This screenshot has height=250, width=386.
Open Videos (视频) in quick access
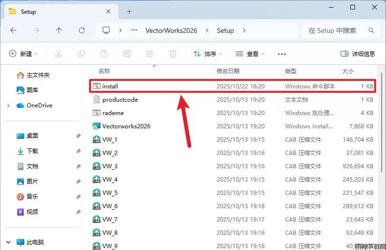coord(27,212)
